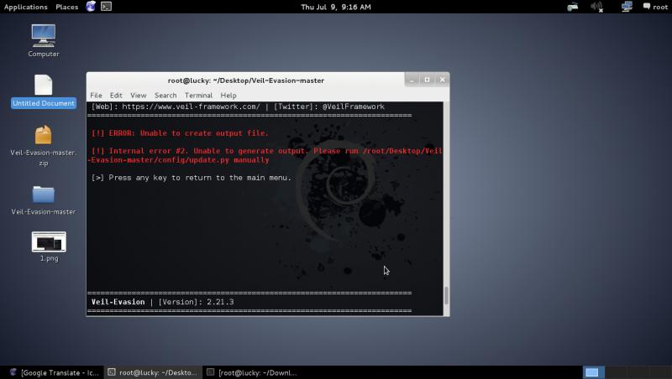Open the Computer desktop icon
The height and width of the screenshot is (379, 672).
tap(44, 36)
